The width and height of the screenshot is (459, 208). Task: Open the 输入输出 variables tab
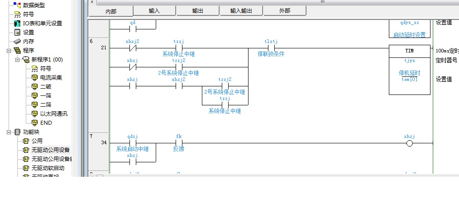tap(241, 11)
